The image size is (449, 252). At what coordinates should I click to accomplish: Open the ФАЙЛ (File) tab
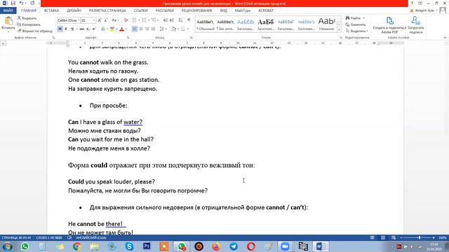[x=8, y=10]
